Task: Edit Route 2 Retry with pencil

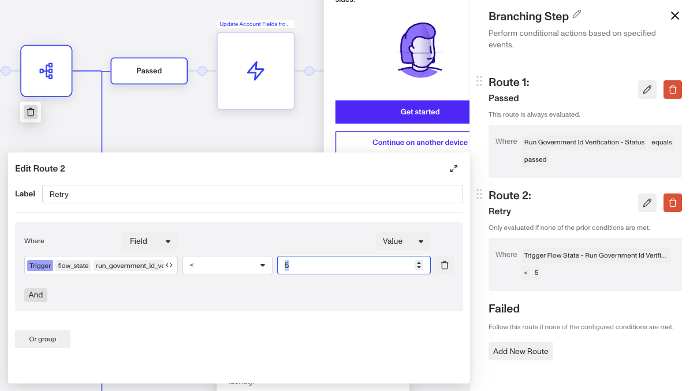Action: tap(647, 203)
